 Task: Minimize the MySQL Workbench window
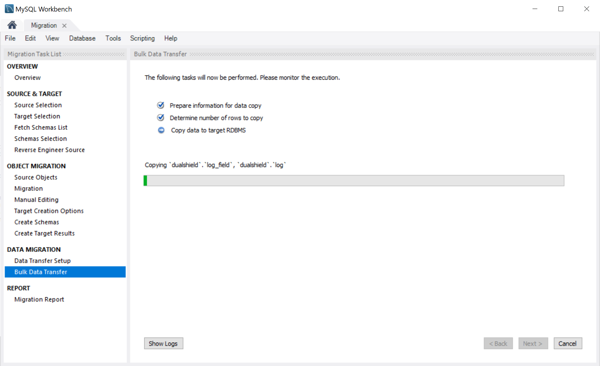coord(535,9)
